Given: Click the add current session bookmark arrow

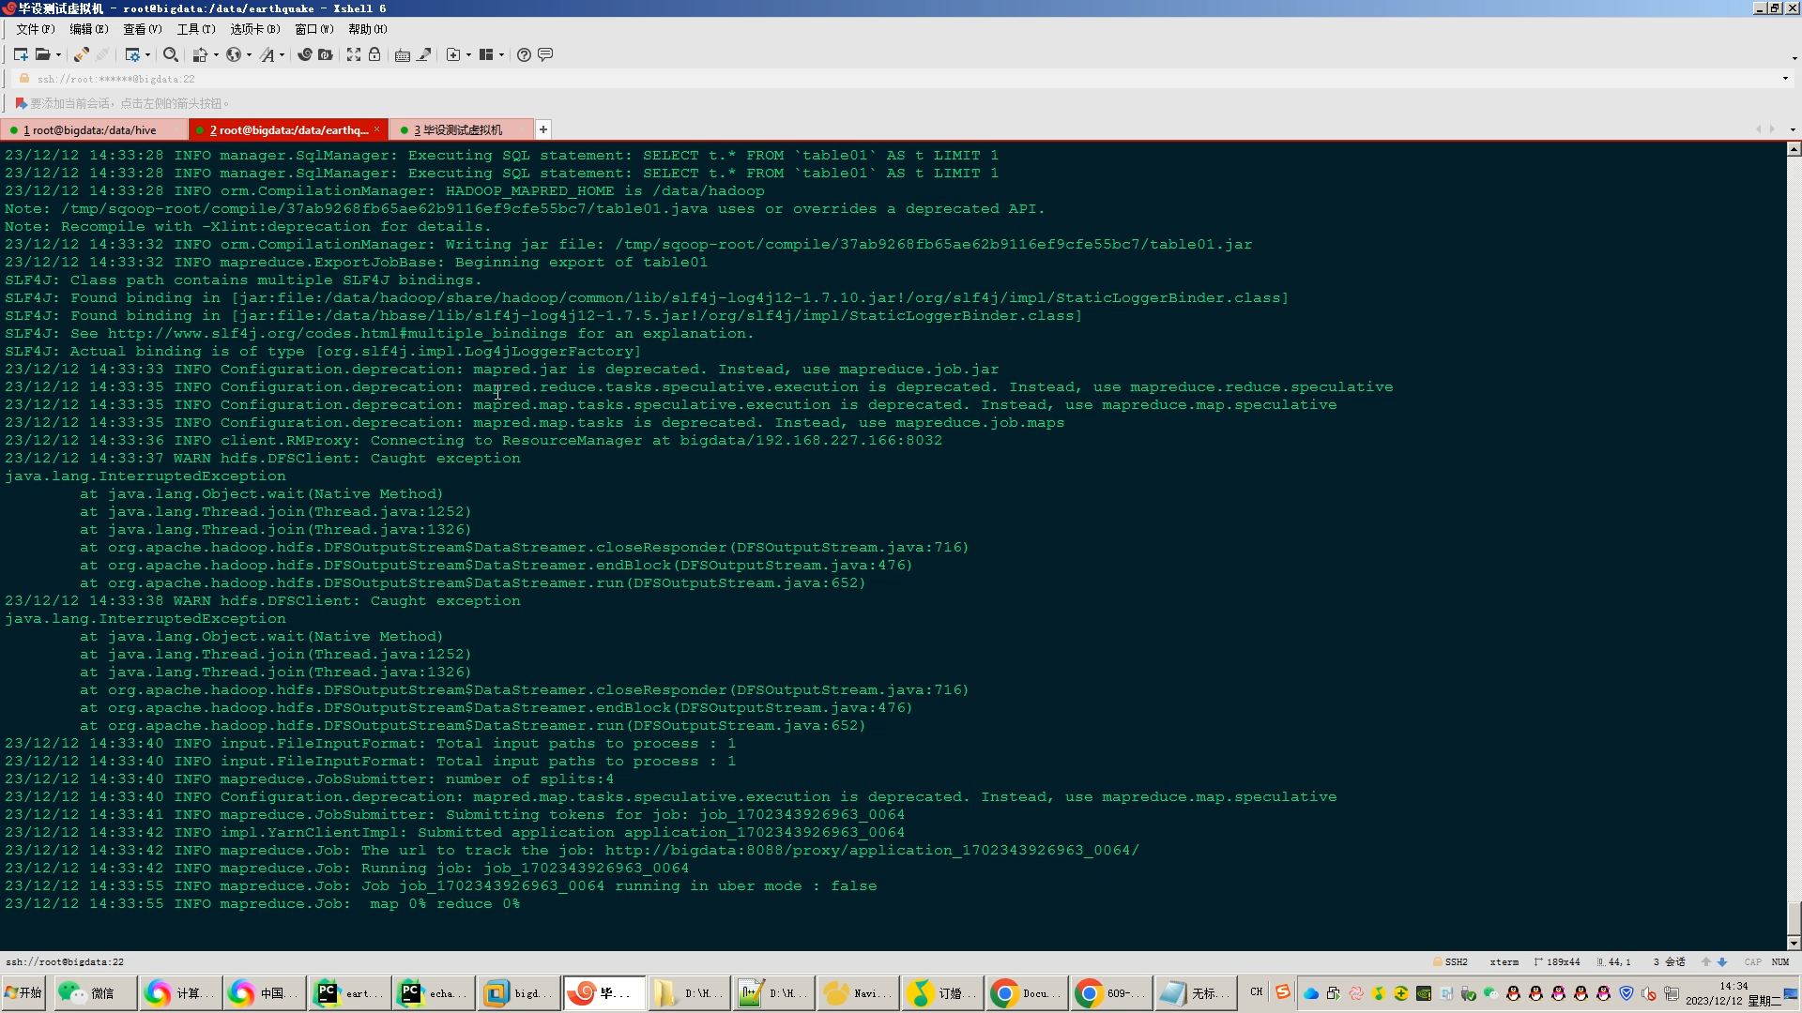Looking at the screenshot, I should click(x=20, y=103).
